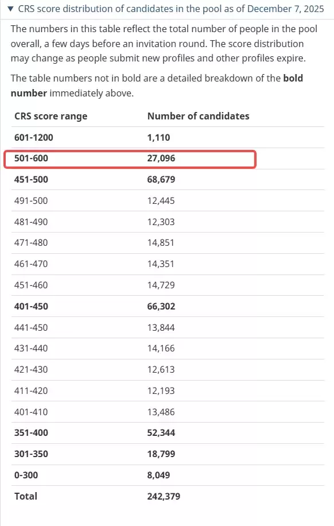
Task: Click the 68,679 candidates number
Action: pyautogui.click(x=161, y=180)
